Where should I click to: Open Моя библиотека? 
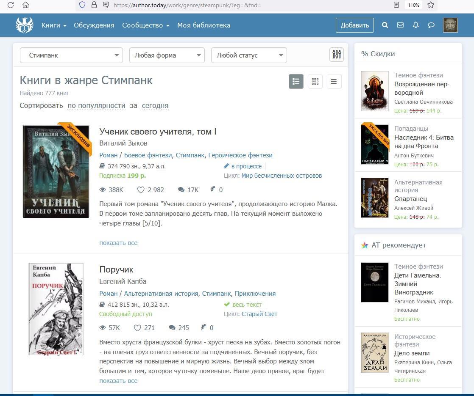pos(204,25)
